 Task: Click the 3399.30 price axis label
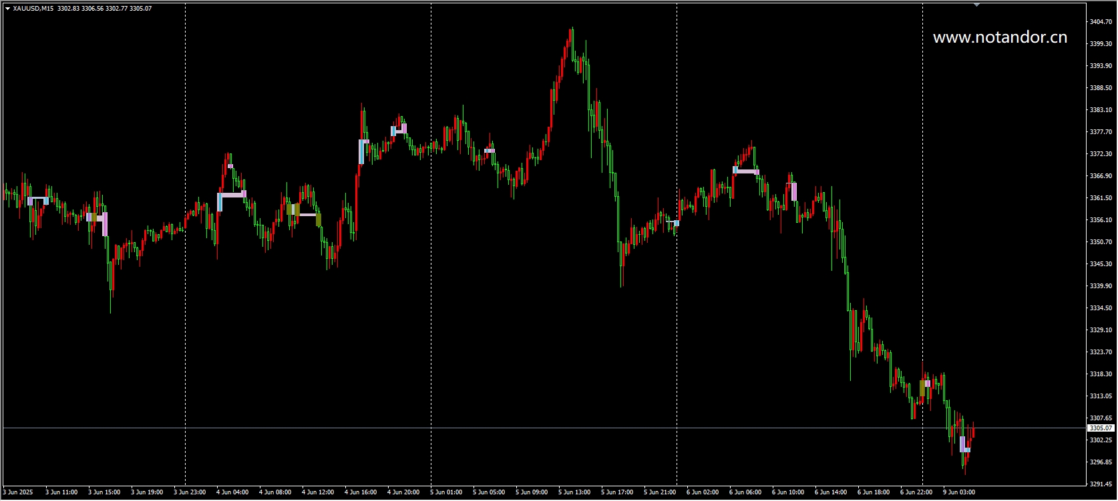(1101, 44)
